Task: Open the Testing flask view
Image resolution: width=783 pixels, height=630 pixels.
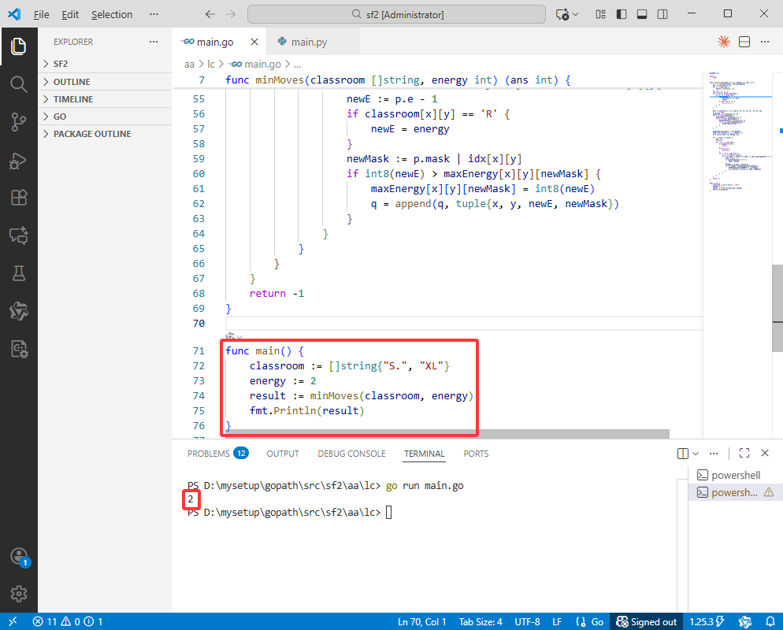Action: click(x=18, y=273)
